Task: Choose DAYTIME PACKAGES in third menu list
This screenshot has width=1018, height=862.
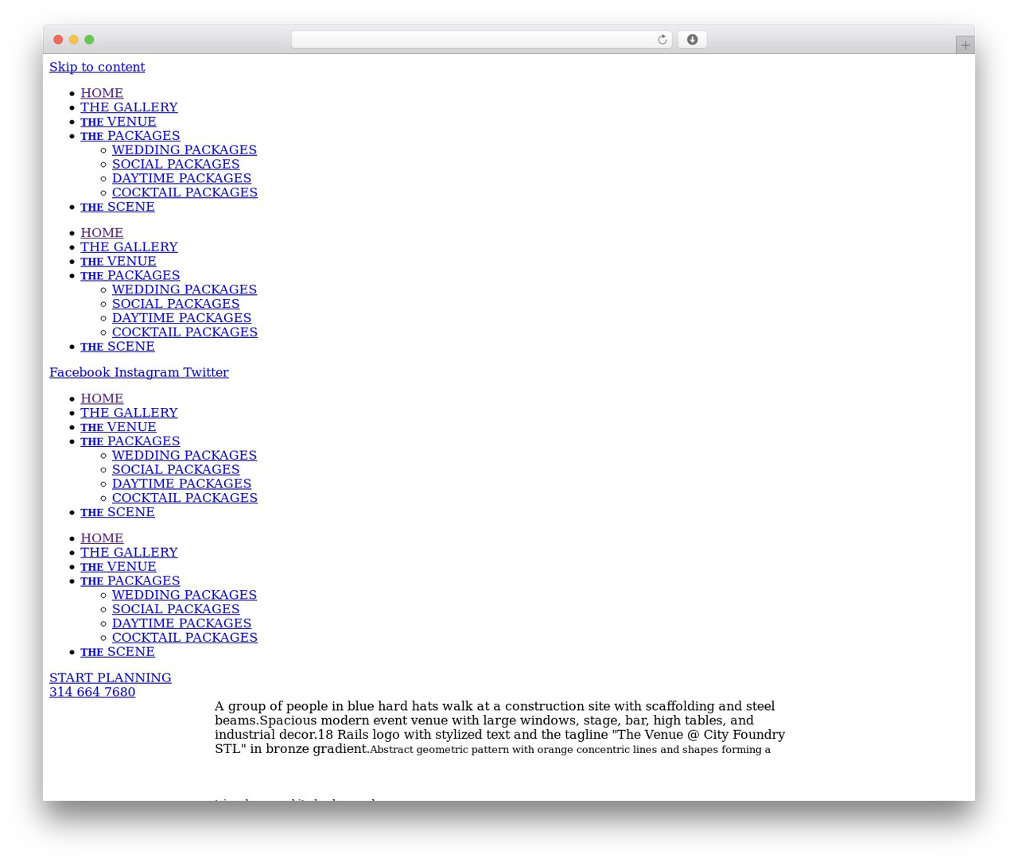Action: [181, 483]
